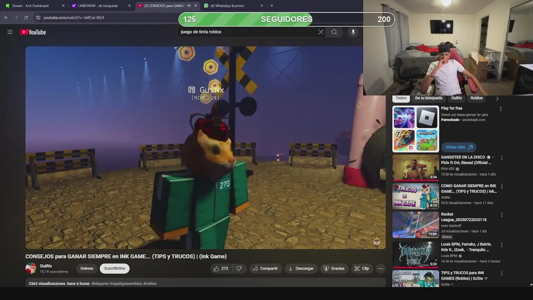Open the COMO GANAR SIEMPRE en INK GAME title

[x=469, y=189]
